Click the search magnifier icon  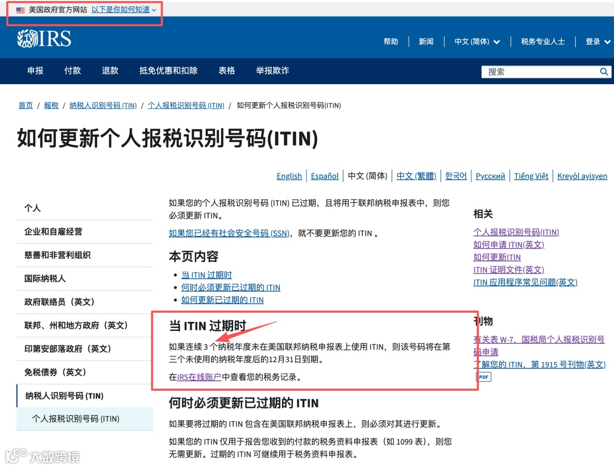604,72
